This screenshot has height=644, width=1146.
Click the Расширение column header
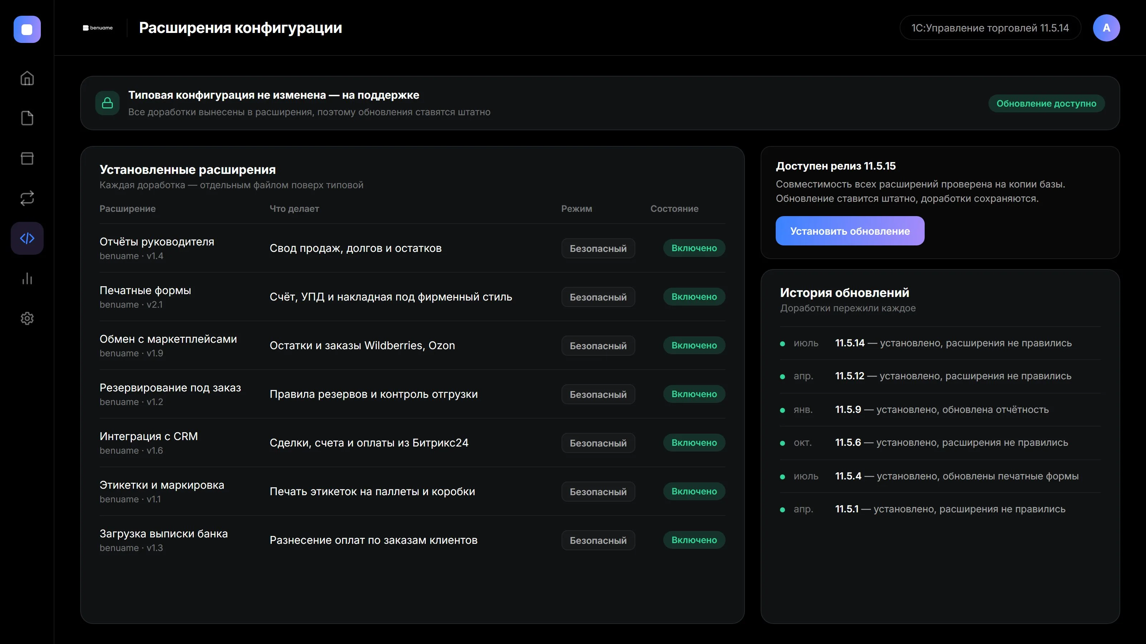(x=127, y=209)
